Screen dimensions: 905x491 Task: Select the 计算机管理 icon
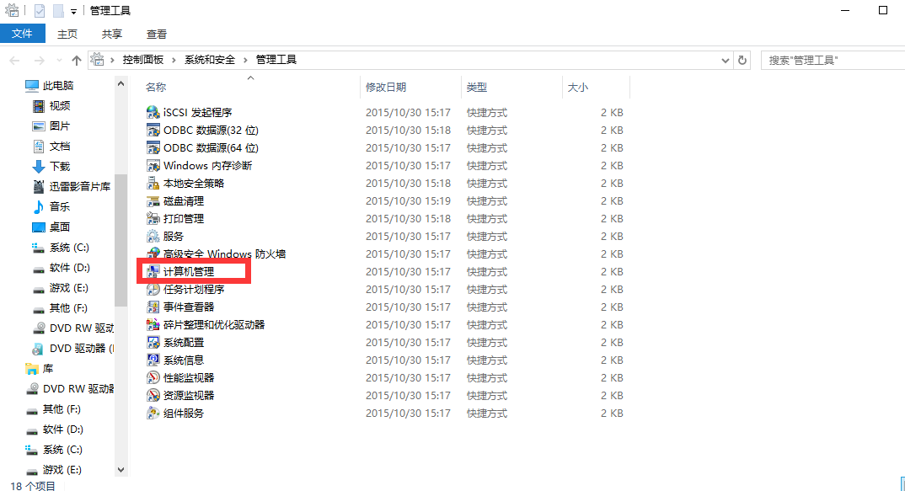pyautogui.click(x=153, y=271)
